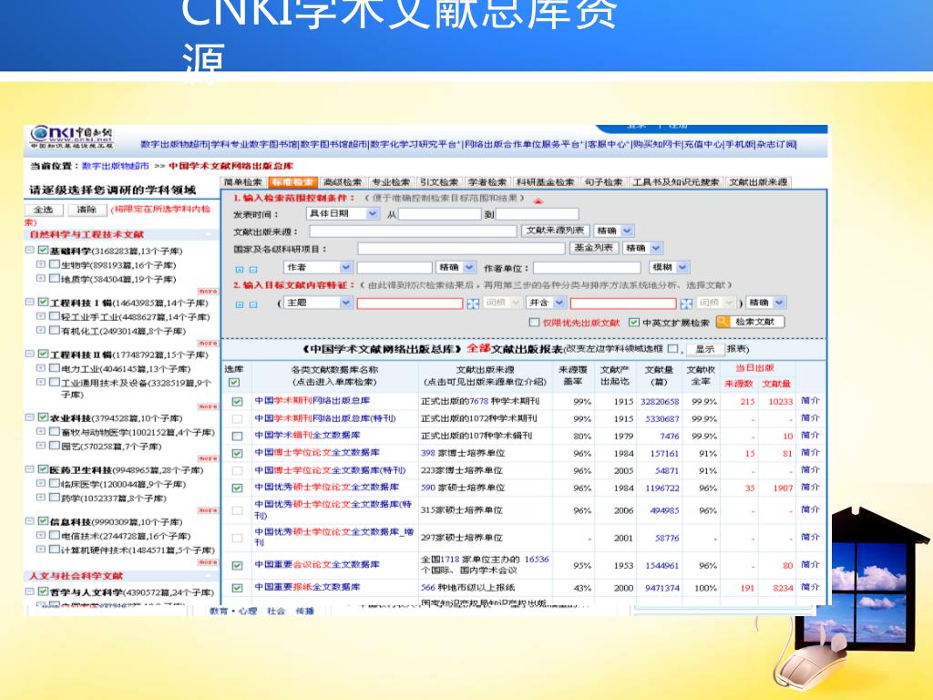Collapse the 工程科技 II 辑 tree node

click(x=29, y=354)
